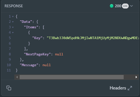Select the "Key" value string on line 5
The image size is (140, 97).
(x=93, y=38)
